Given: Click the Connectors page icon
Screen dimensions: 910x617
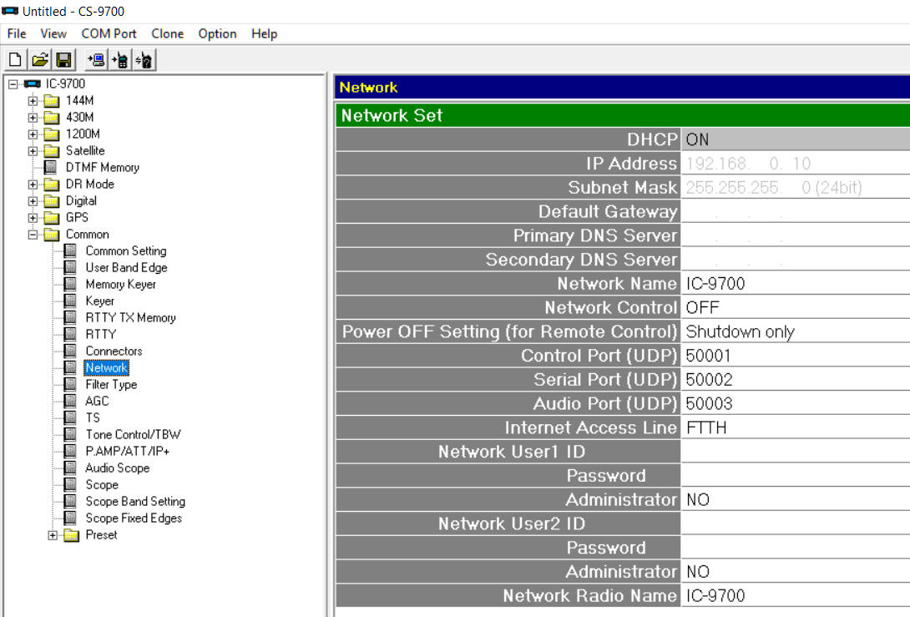Looking at the screenshot, I should pyautogui.click(x=70, y=351).
